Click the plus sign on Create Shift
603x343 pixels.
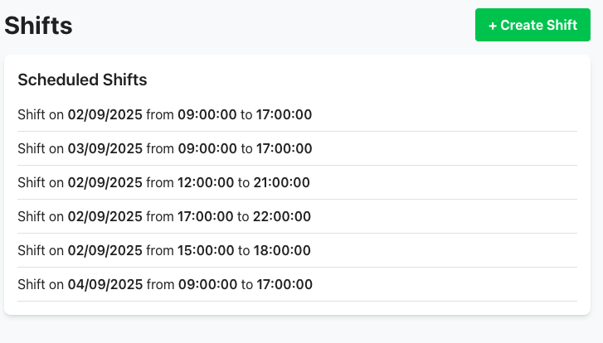pos(493,25)
